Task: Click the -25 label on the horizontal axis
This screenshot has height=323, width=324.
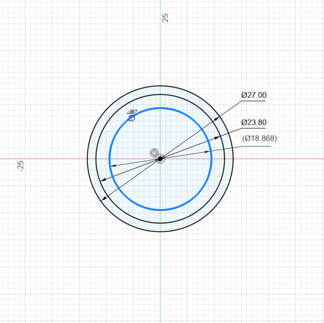Action: (21, 166)
